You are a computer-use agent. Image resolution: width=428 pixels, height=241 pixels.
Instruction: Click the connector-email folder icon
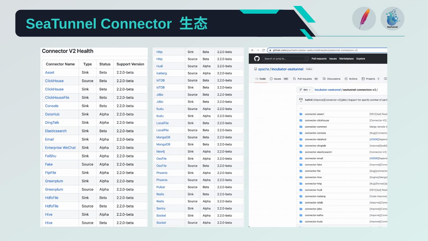pos(301,158)
